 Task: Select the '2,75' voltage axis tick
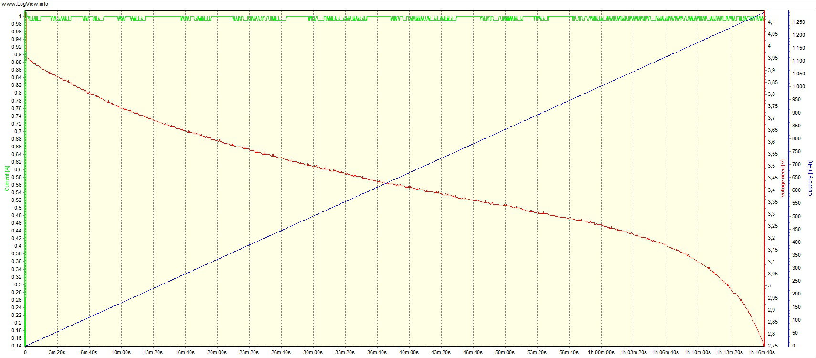point(773,346)
